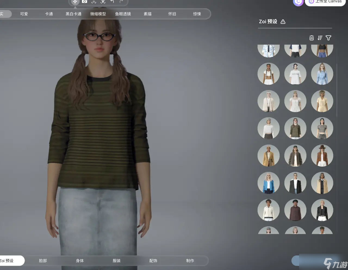Click the face capture icon
The width and height of the screenshot is (348, 270).
(94, 2)
